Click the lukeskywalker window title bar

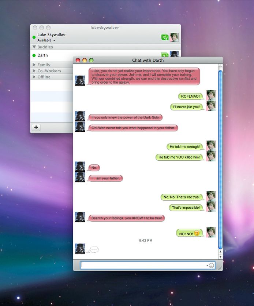point(105,28)
